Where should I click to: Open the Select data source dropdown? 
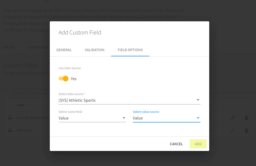129,100
